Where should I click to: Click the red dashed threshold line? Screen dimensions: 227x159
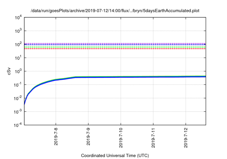pos(115,49)
